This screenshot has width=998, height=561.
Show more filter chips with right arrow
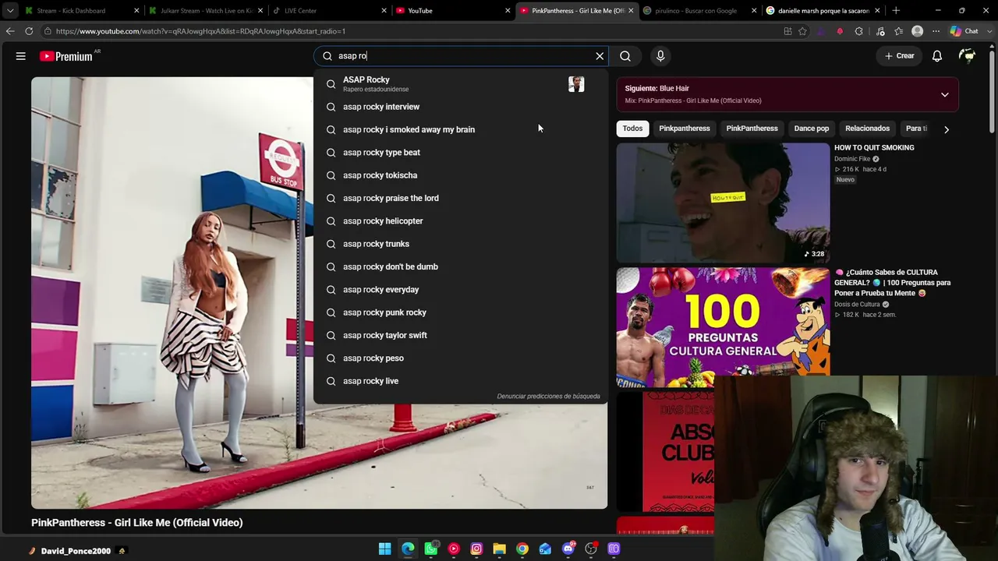(x=947, y=129)
